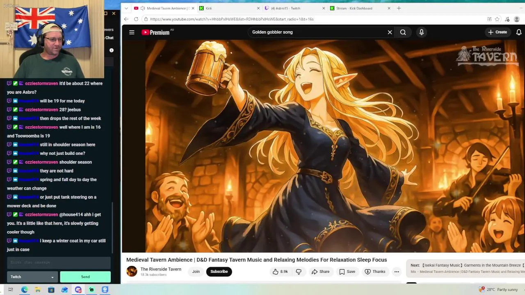Reload the browser page
525x295 pixels.
tap(136, 19)
